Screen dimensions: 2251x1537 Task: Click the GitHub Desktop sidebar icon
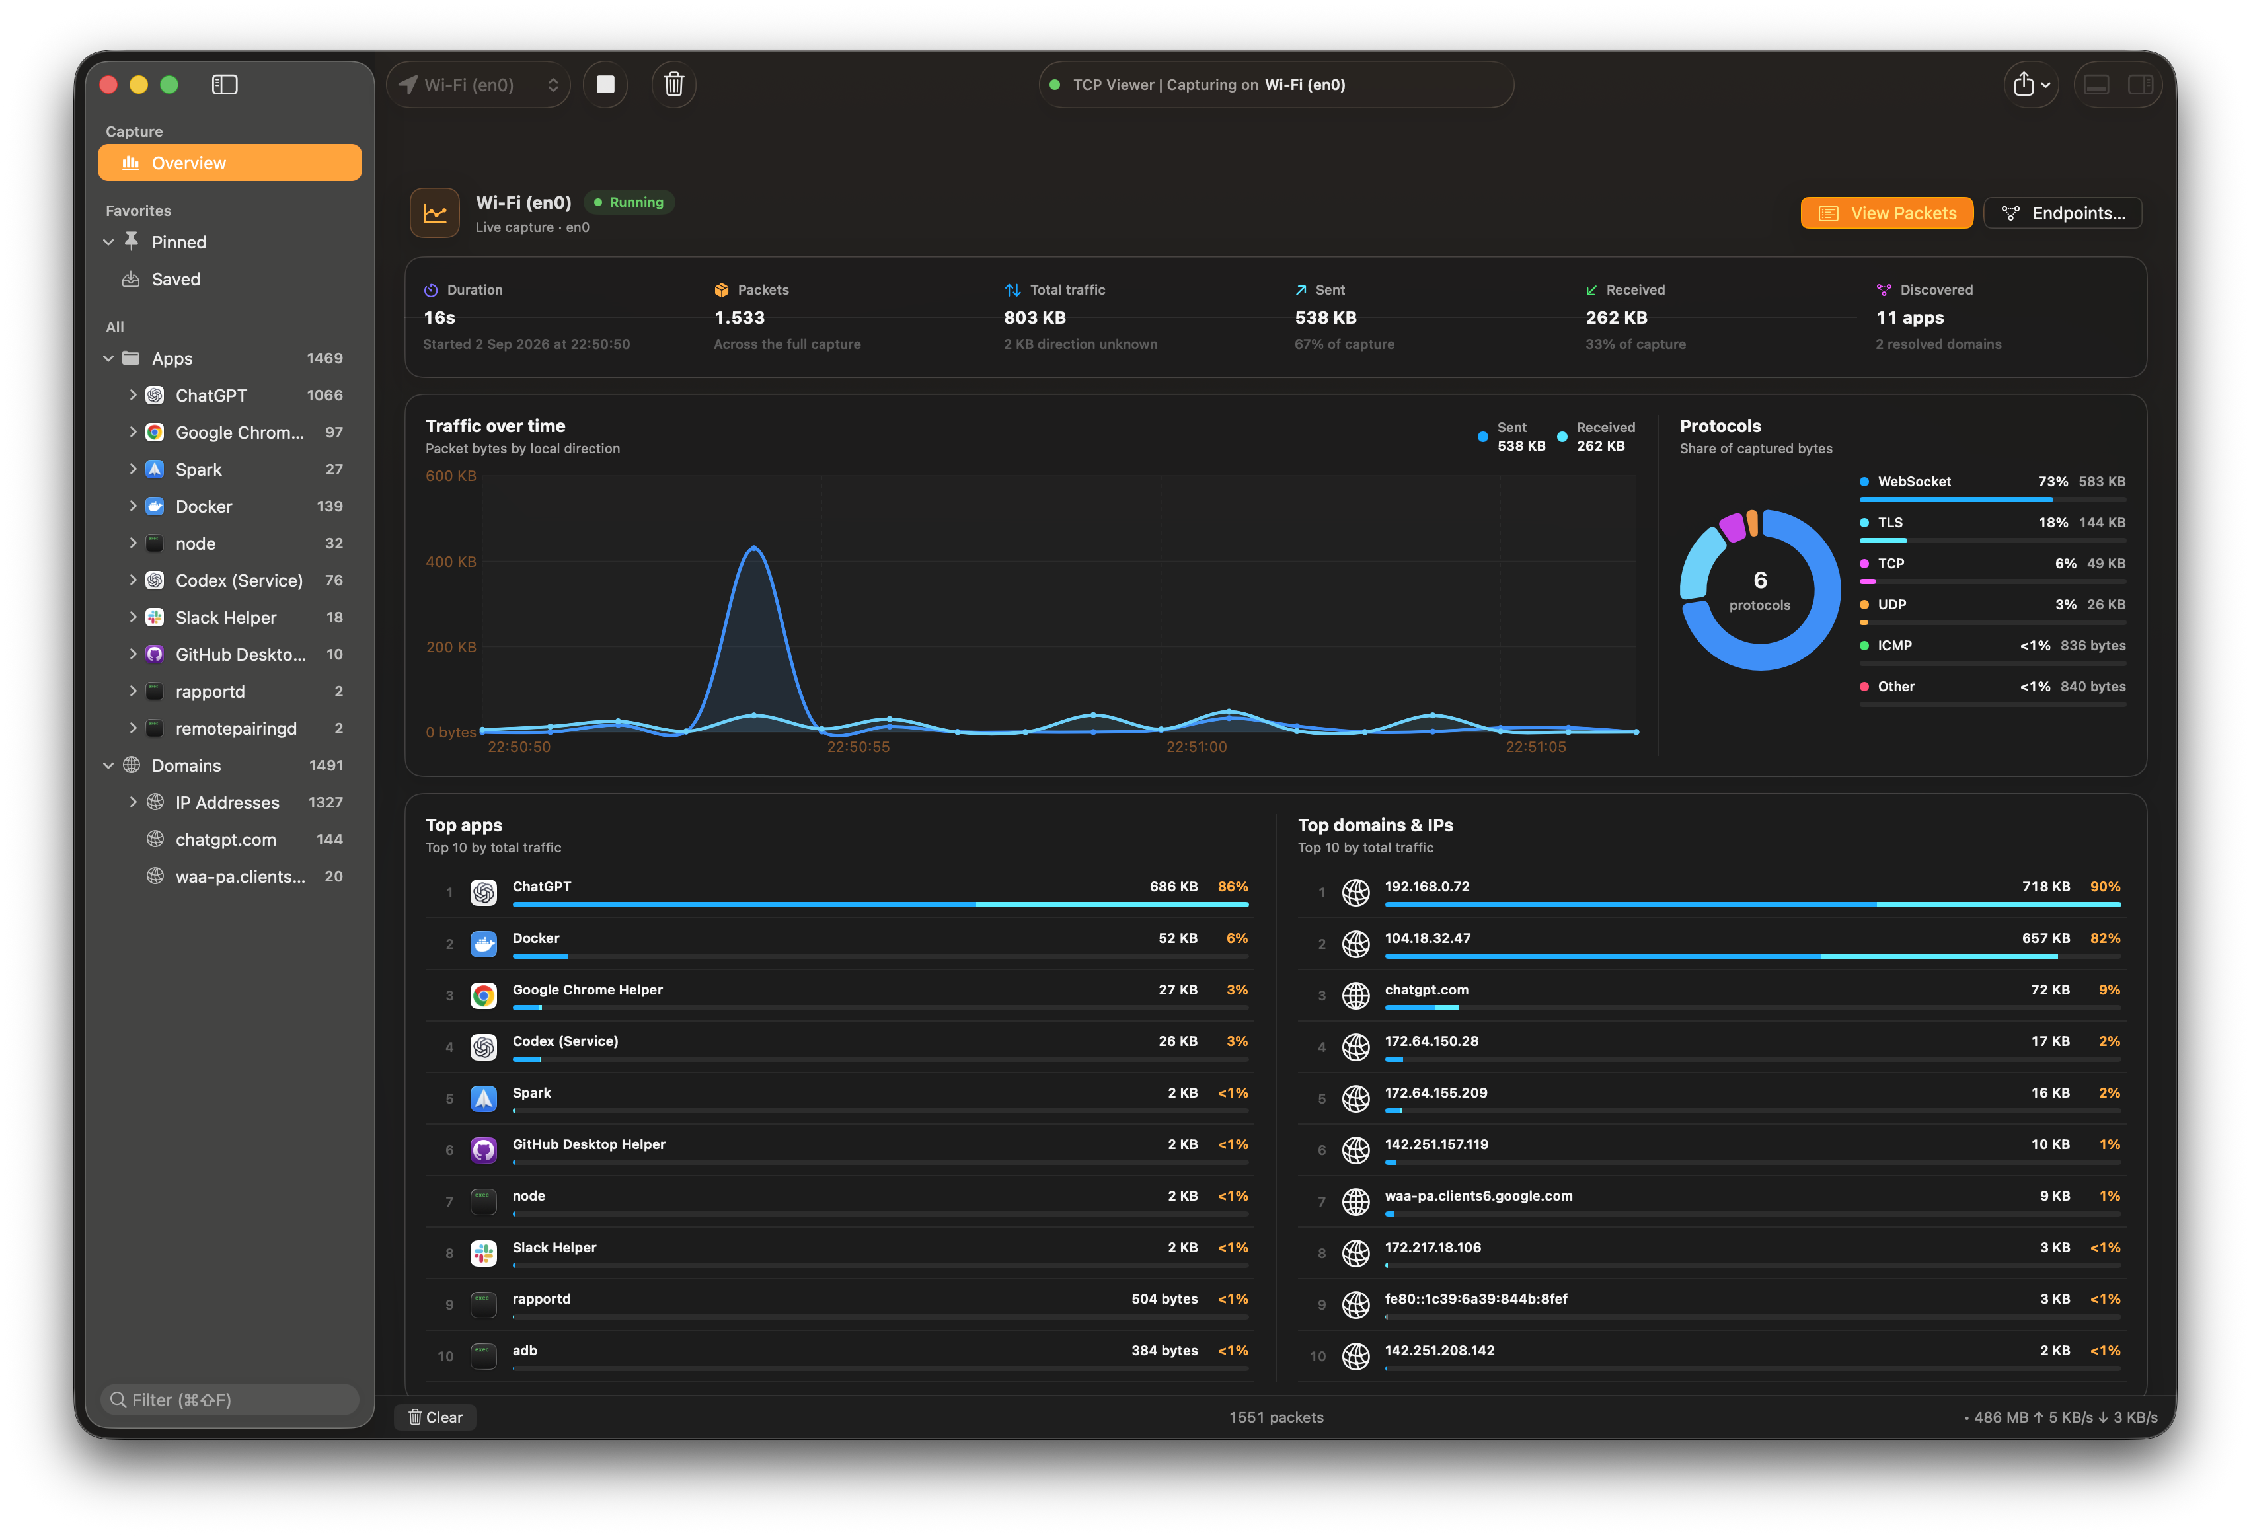click(x=154, y=654)
